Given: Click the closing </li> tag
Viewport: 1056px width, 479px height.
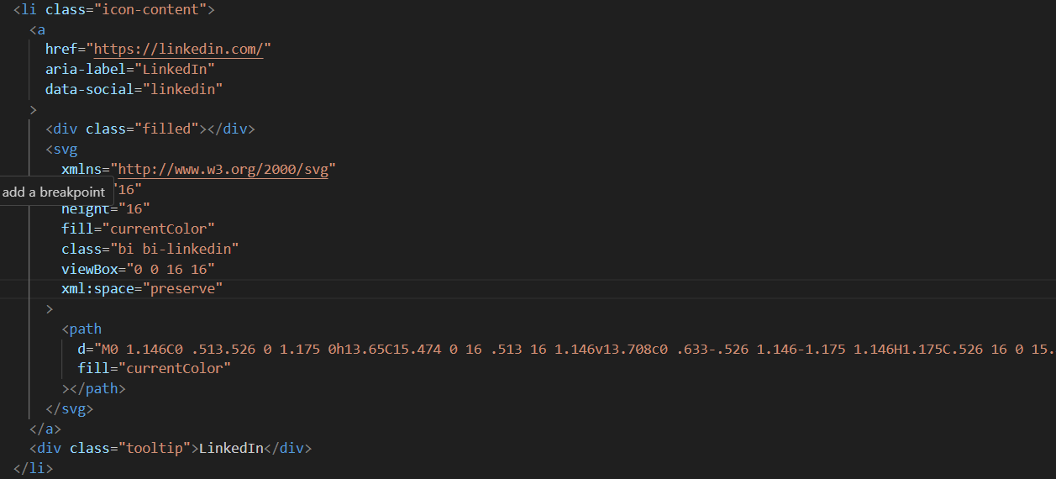Looking at the screenshot, I should pyautogui.click(x=33, y=468).
